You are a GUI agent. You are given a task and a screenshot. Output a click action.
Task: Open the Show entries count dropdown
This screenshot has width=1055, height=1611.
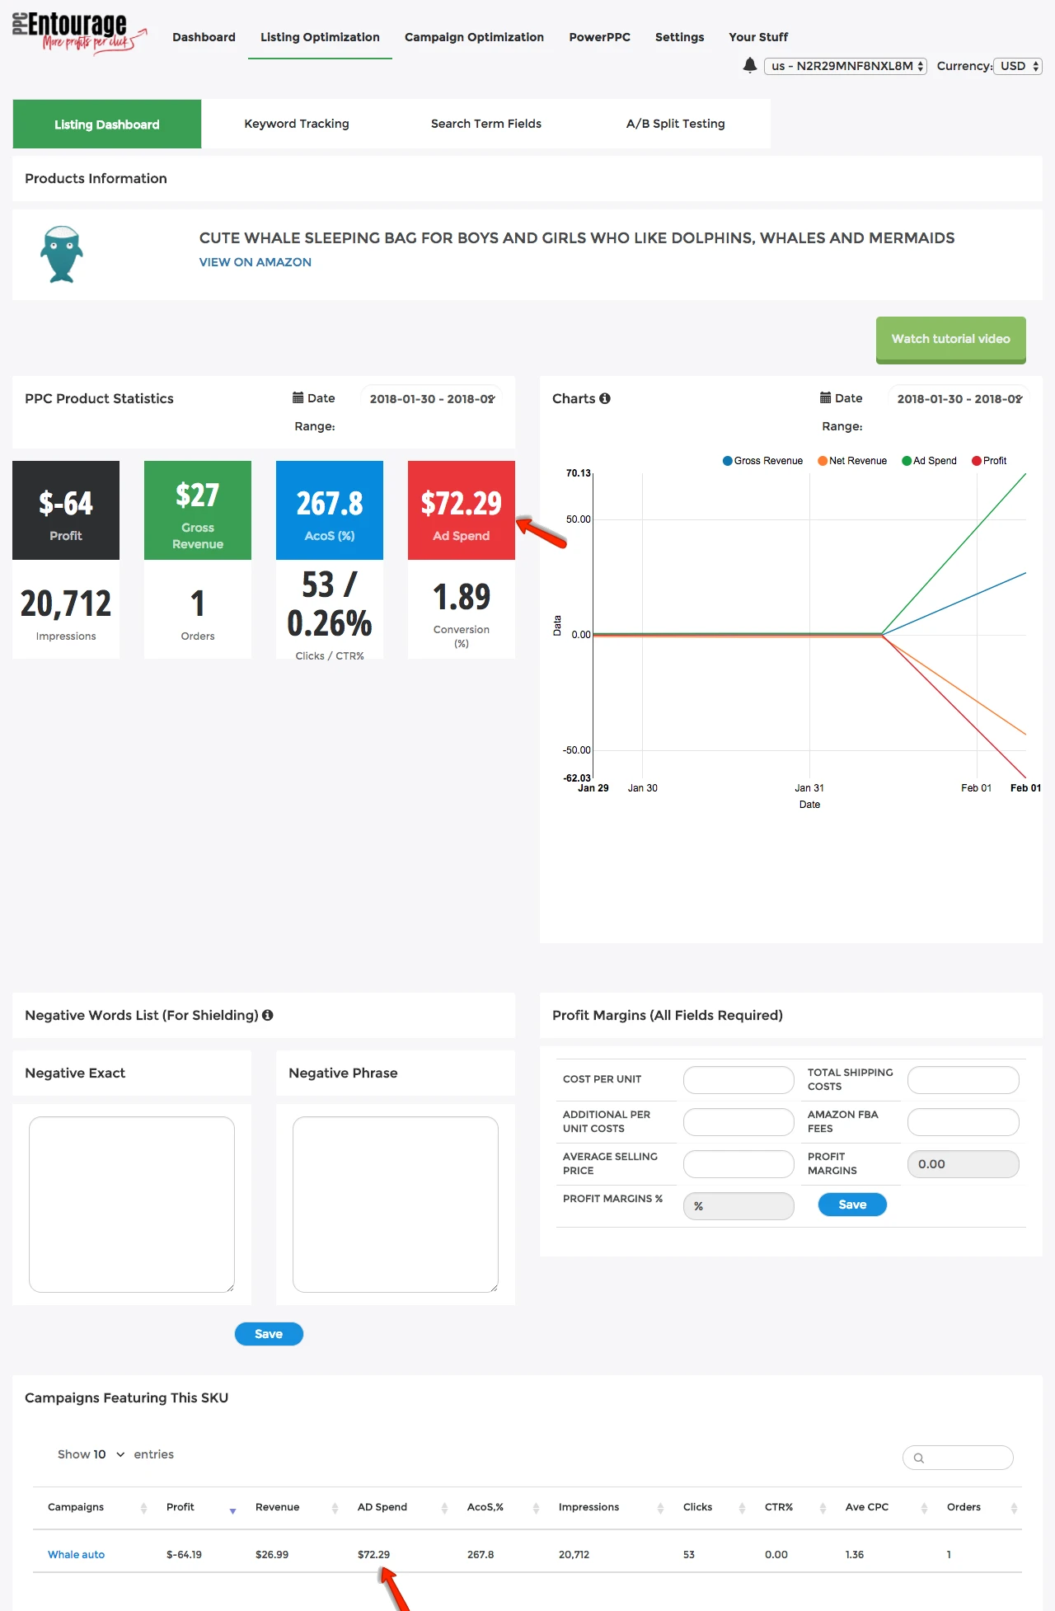[108, 1454]
